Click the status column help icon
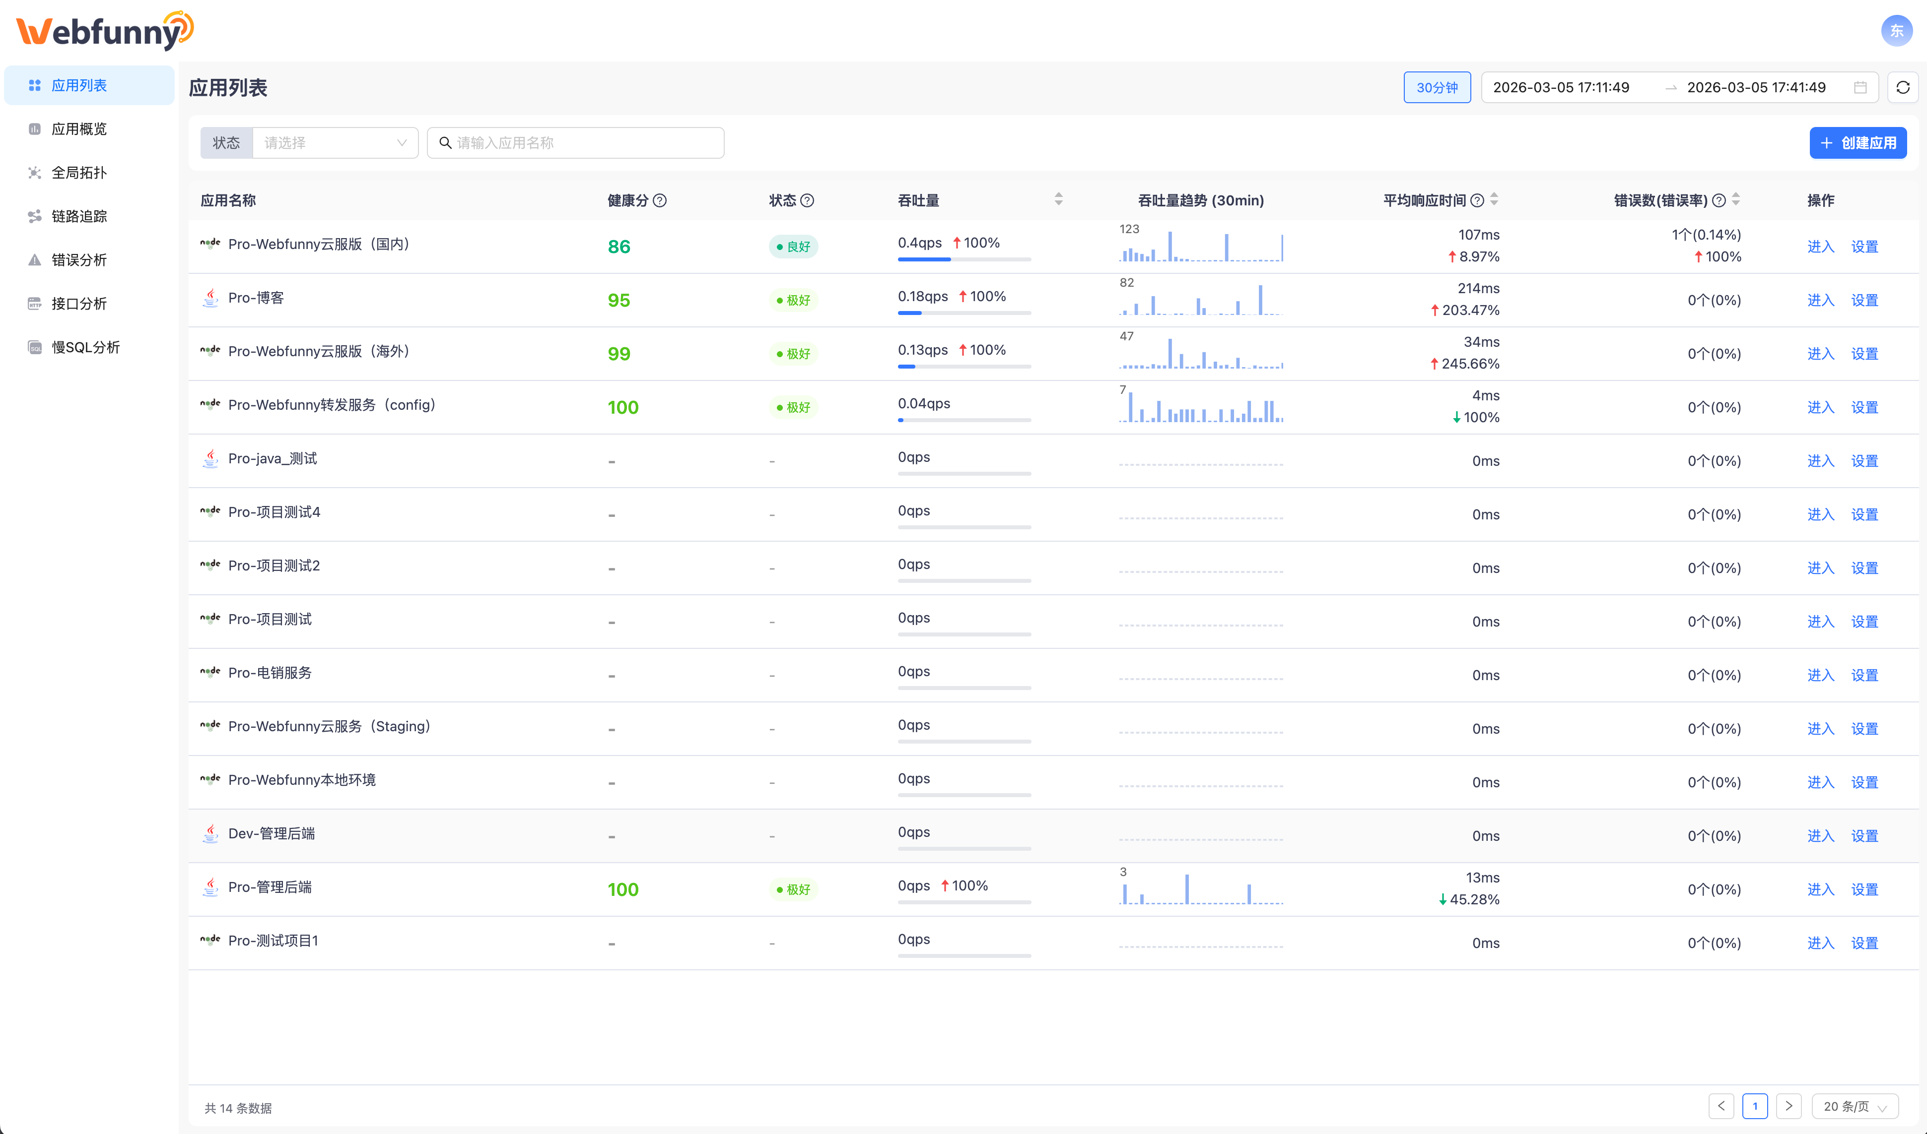Viewport: 1927px width, 1134px height. pyautogui.click(x=807, y=200)
